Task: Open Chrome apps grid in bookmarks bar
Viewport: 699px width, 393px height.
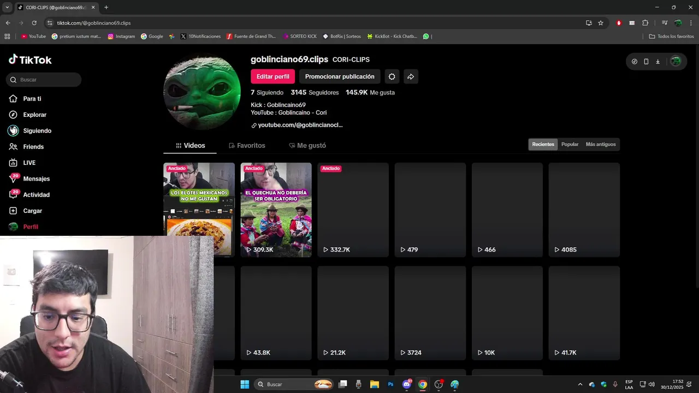Action: pyautogui.click(x=7, y=37)
